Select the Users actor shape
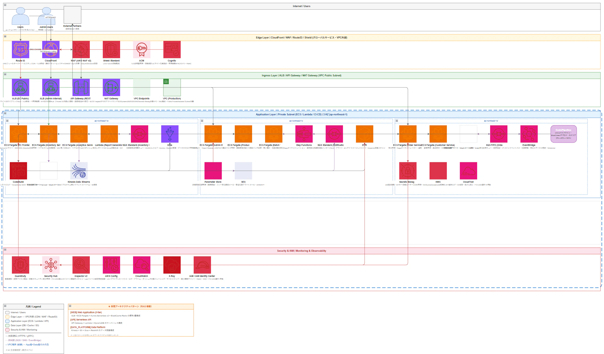Screen dimensions: 604x354 point(21,16)
